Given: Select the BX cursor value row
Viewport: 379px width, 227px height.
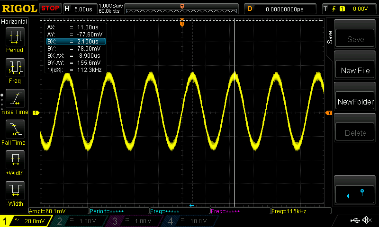Looking at the screenshot, I should [x=75, y=42].
